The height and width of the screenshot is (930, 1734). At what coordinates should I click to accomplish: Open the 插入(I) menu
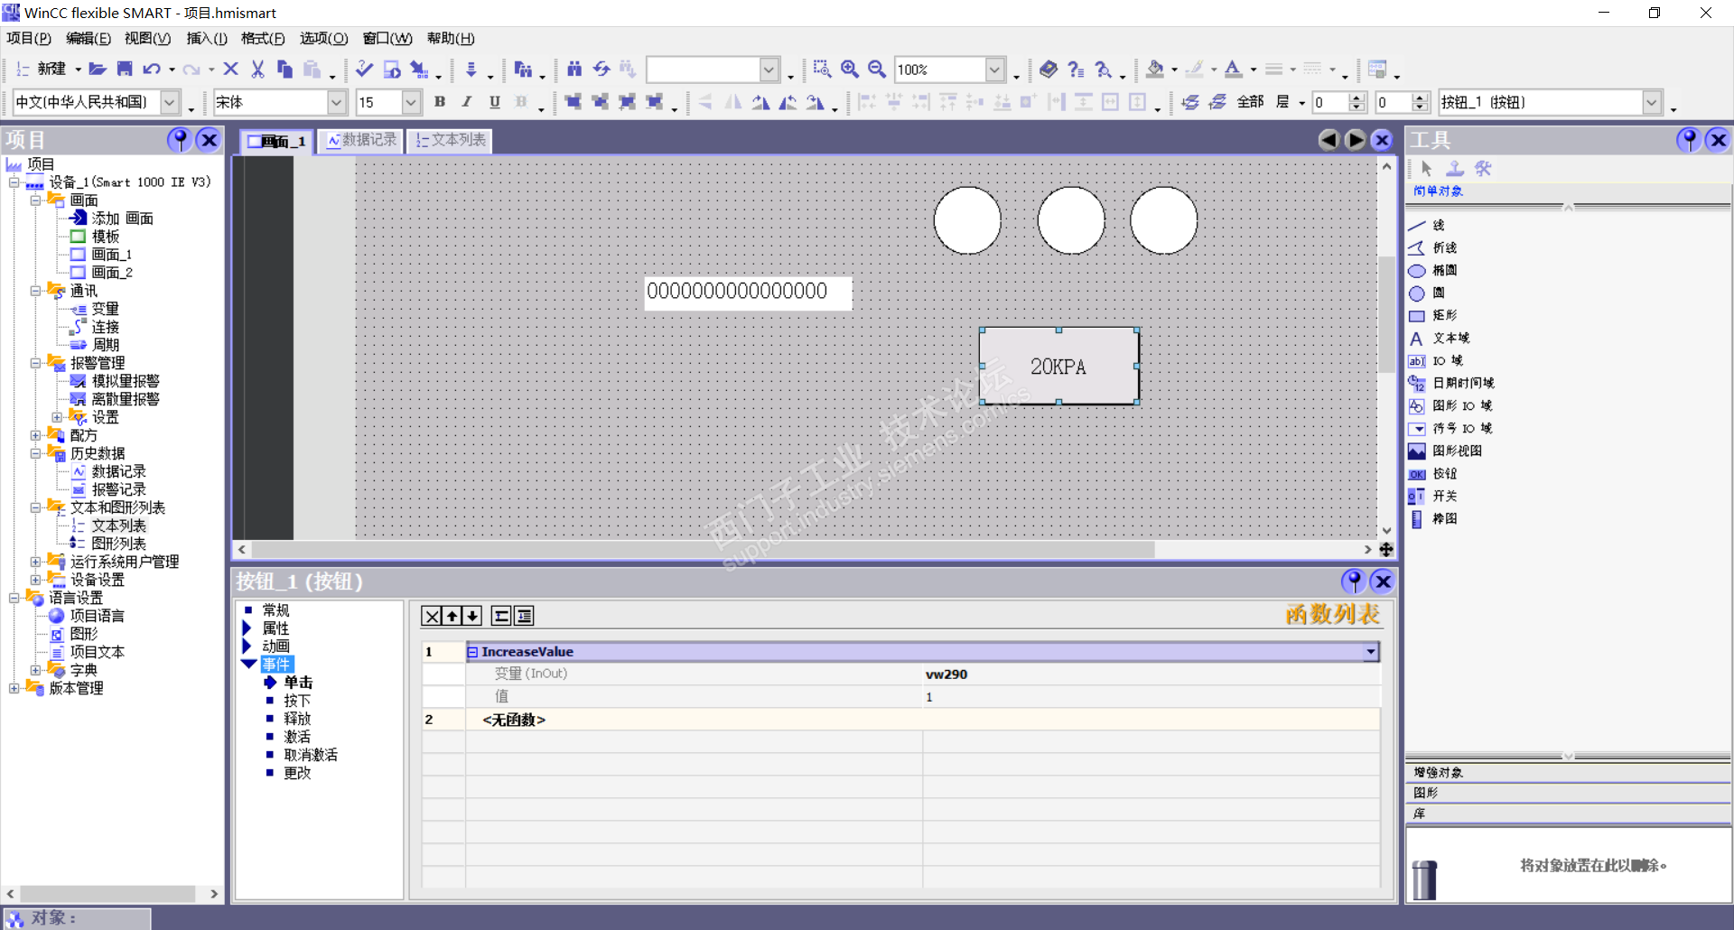tap(207, 38)
